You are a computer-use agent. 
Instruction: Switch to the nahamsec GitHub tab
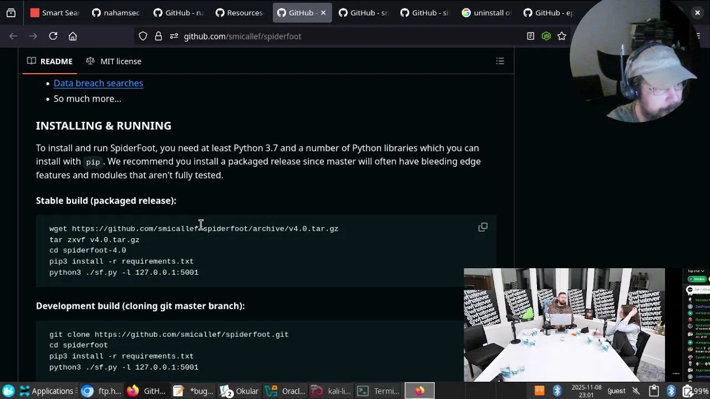pos(116,13)
